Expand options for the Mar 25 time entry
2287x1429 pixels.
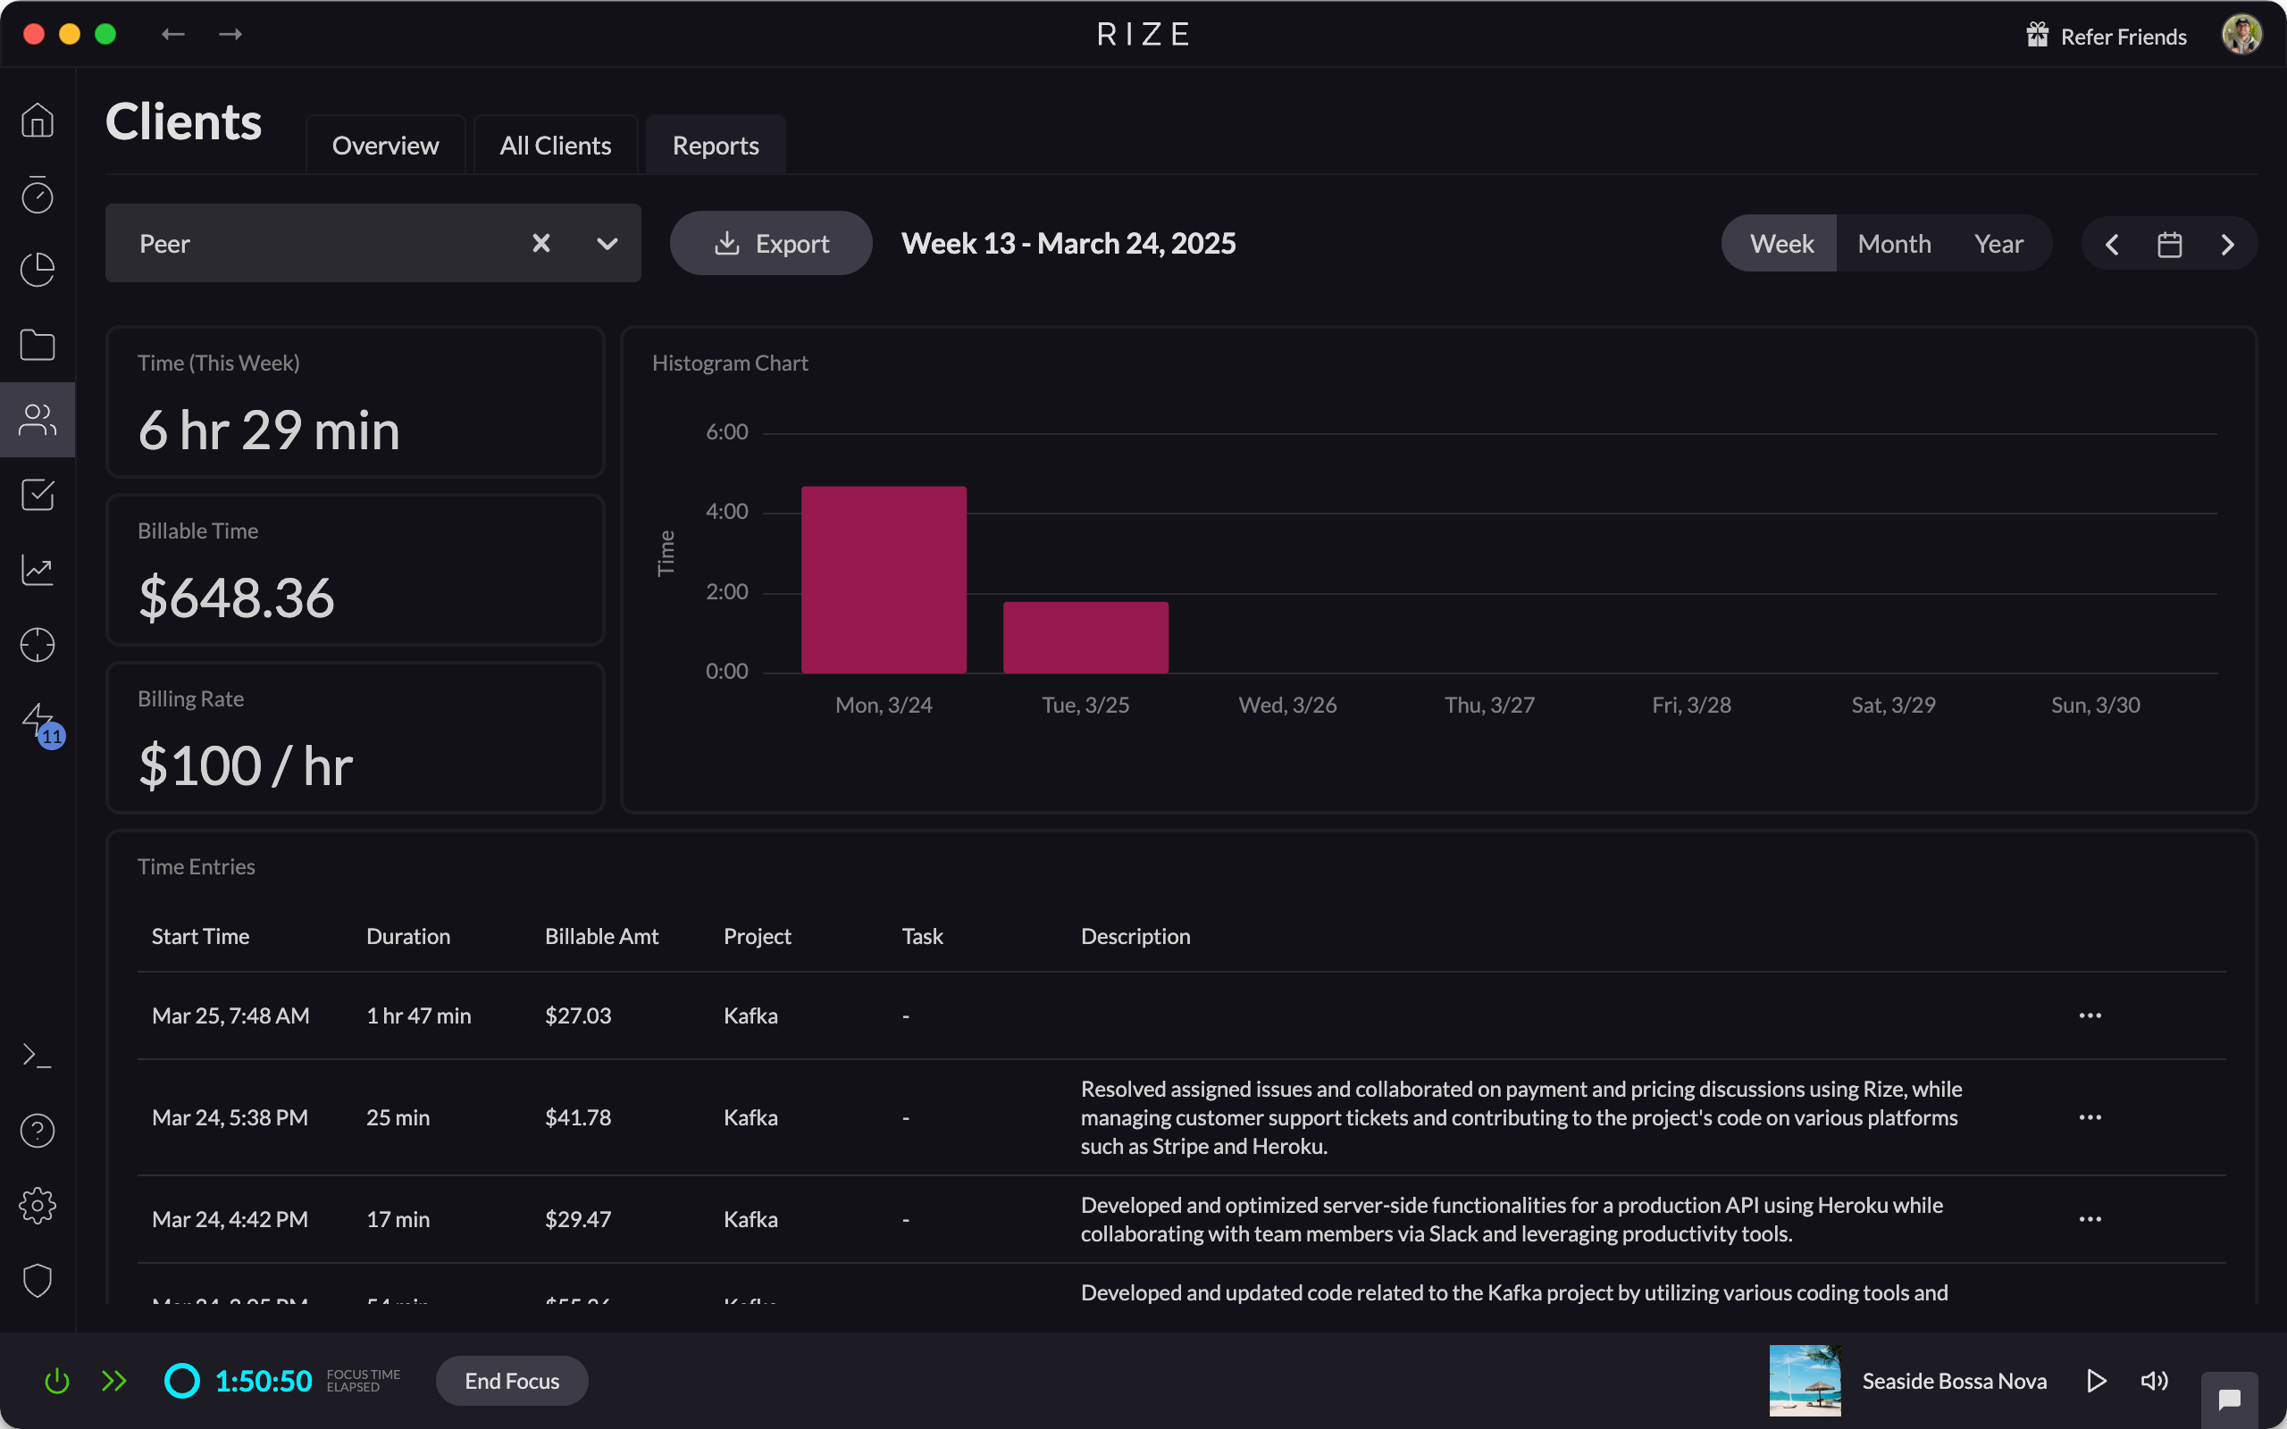tap(2090, 1015)
